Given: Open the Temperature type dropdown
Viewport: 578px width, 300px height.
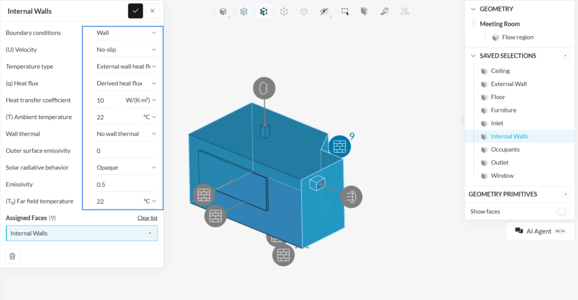Looking at the screenshot, I should click(126, 67).
